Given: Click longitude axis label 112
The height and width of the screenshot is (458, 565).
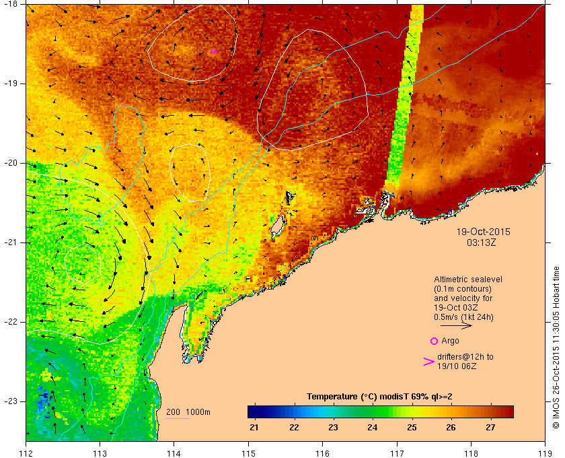Looking at the screenshot, I should pyautogui.click(x=26, y=453).
